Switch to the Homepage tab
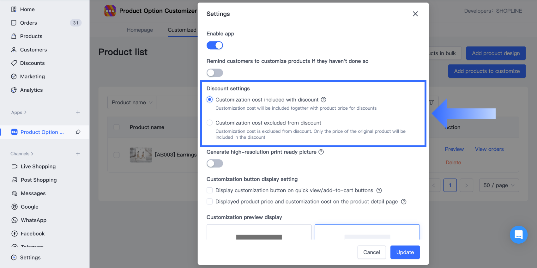Screen dimensions: 537x268 tap(140, 30)
